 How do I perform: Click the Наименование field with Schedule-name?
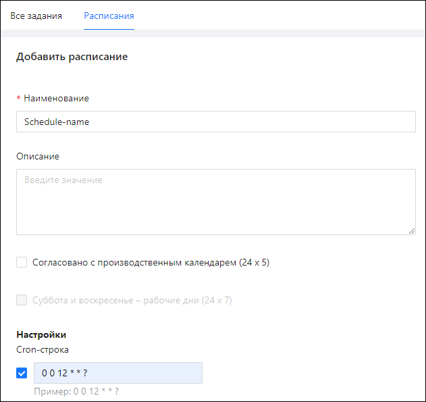[216, 122]
